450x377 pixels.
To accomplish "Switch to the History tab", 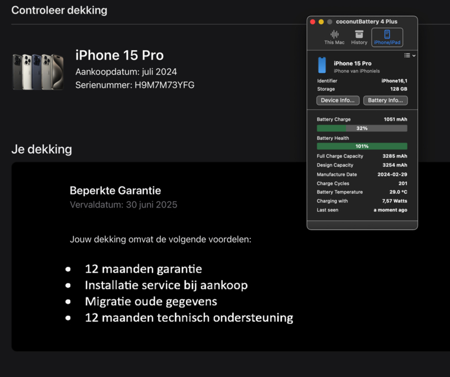I will pyautogui.click(x=359, y=37).
